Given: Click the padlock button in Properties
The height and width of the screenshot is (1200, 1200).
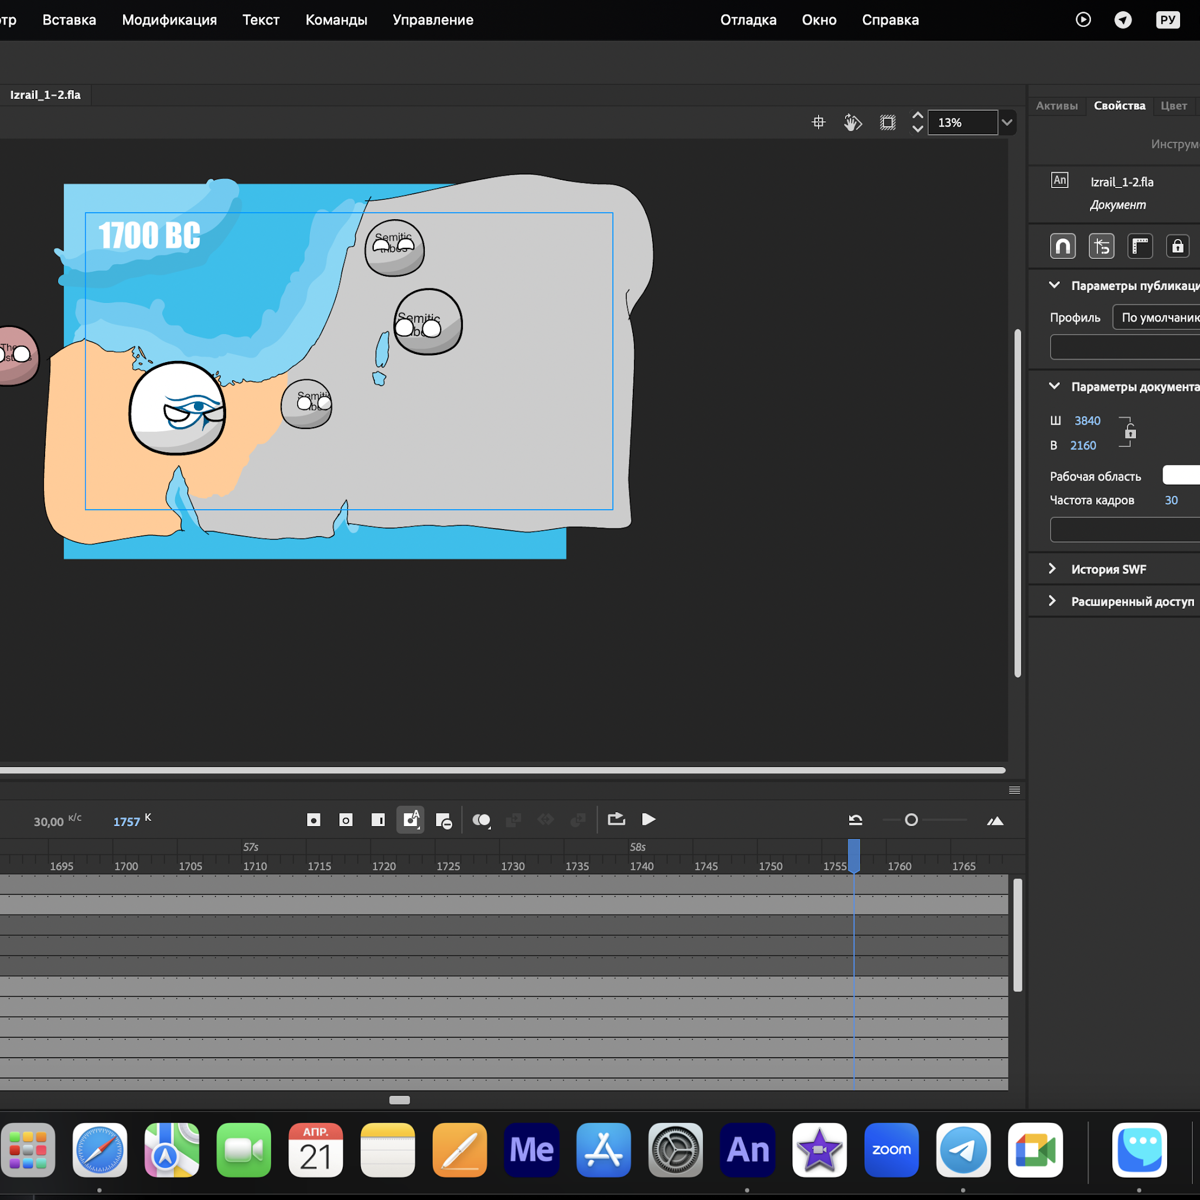Looking at the screenshot, I should click(1177, 247).
